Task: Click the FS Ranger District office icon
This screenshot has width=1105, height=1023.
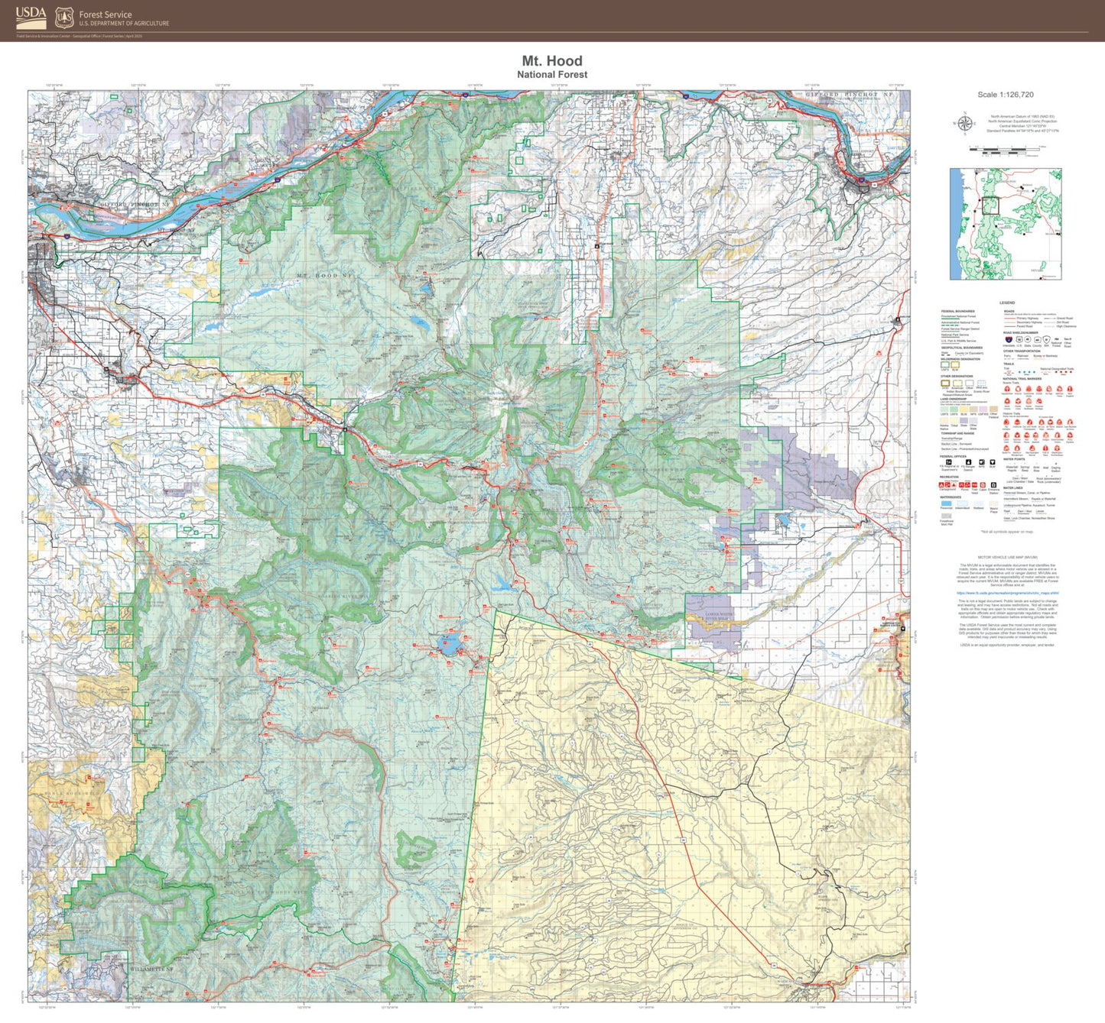Action: (967, 462)
